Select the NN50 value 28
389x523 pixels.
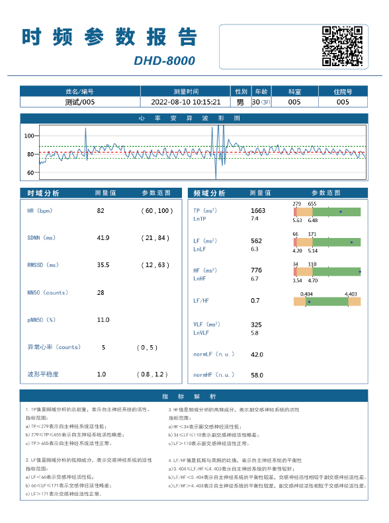click(101, 292)
